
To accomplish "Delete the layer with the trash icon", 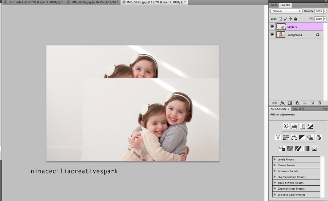I will pyautogui.click(x=320, y=103).
